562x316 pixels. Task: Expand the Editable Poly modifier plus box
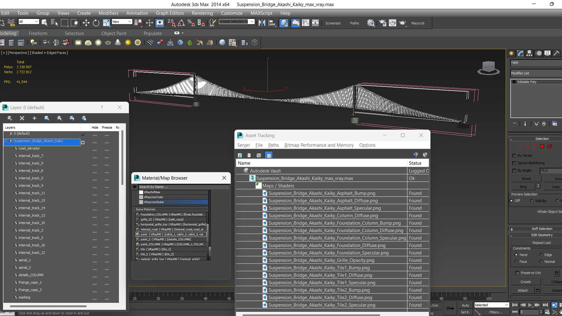point(514,82)
